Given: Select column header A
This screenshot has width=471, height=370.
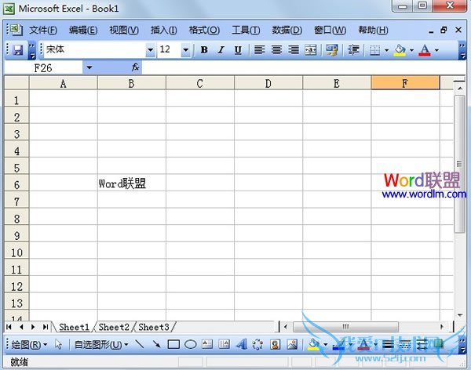Looking at the screenshot, I should pyautogui.click(x=63, y=83).
